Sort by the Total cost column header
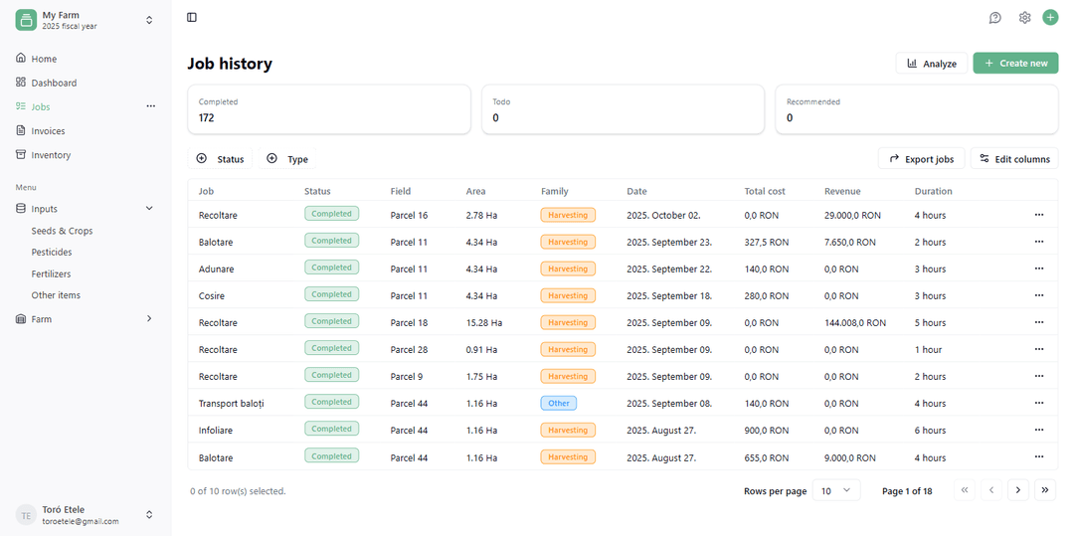The width and height of the screenshot is (1074, 536). 765,191
